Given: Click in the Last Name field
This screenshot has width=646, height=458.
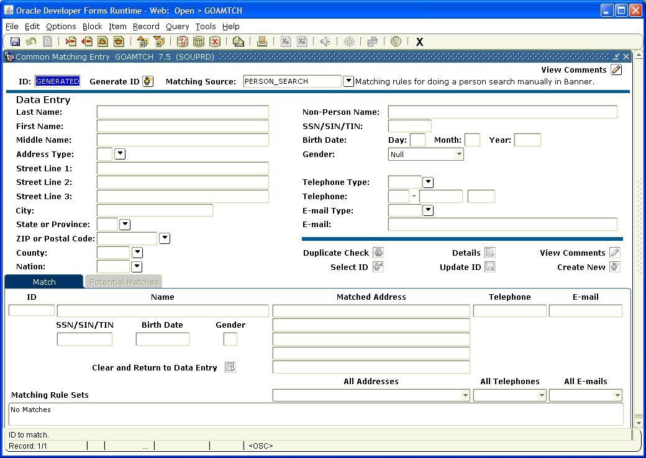Looking at the screenshot, I should pyautogui.click(x=183, y=112).
